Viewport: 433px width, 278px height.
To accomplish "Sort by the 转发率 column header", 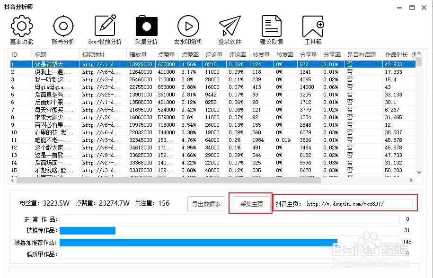I will (x=285, y=55).
